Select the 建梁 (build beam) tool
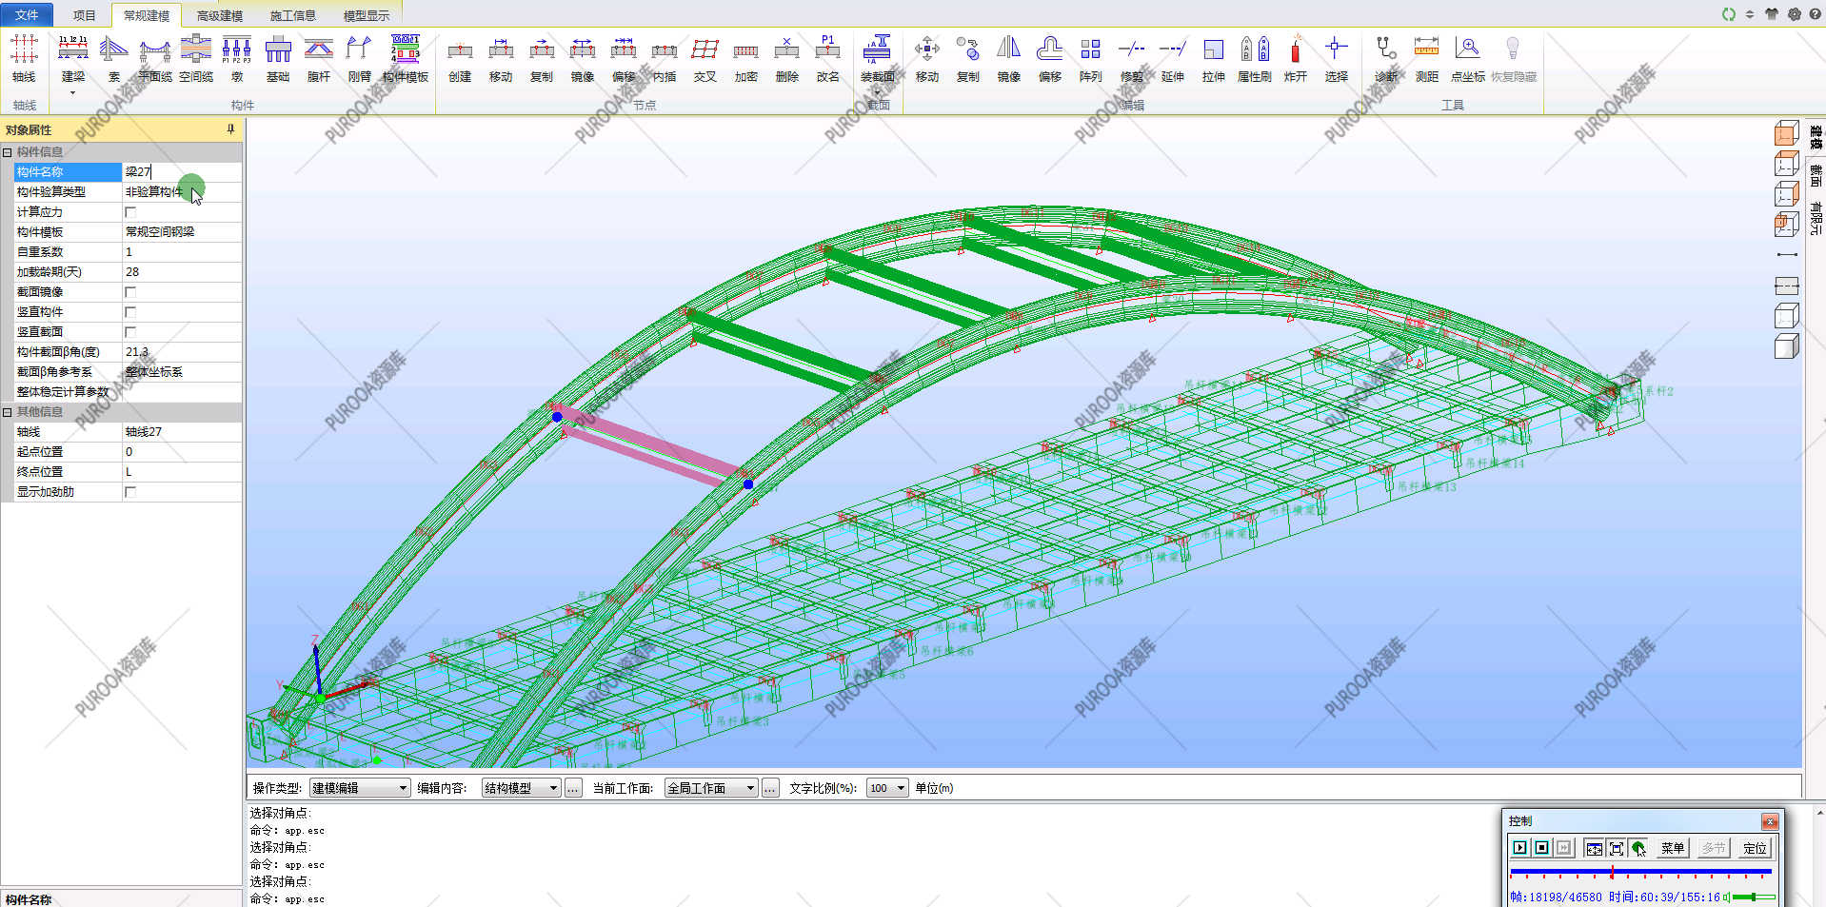 coord(72,57)
